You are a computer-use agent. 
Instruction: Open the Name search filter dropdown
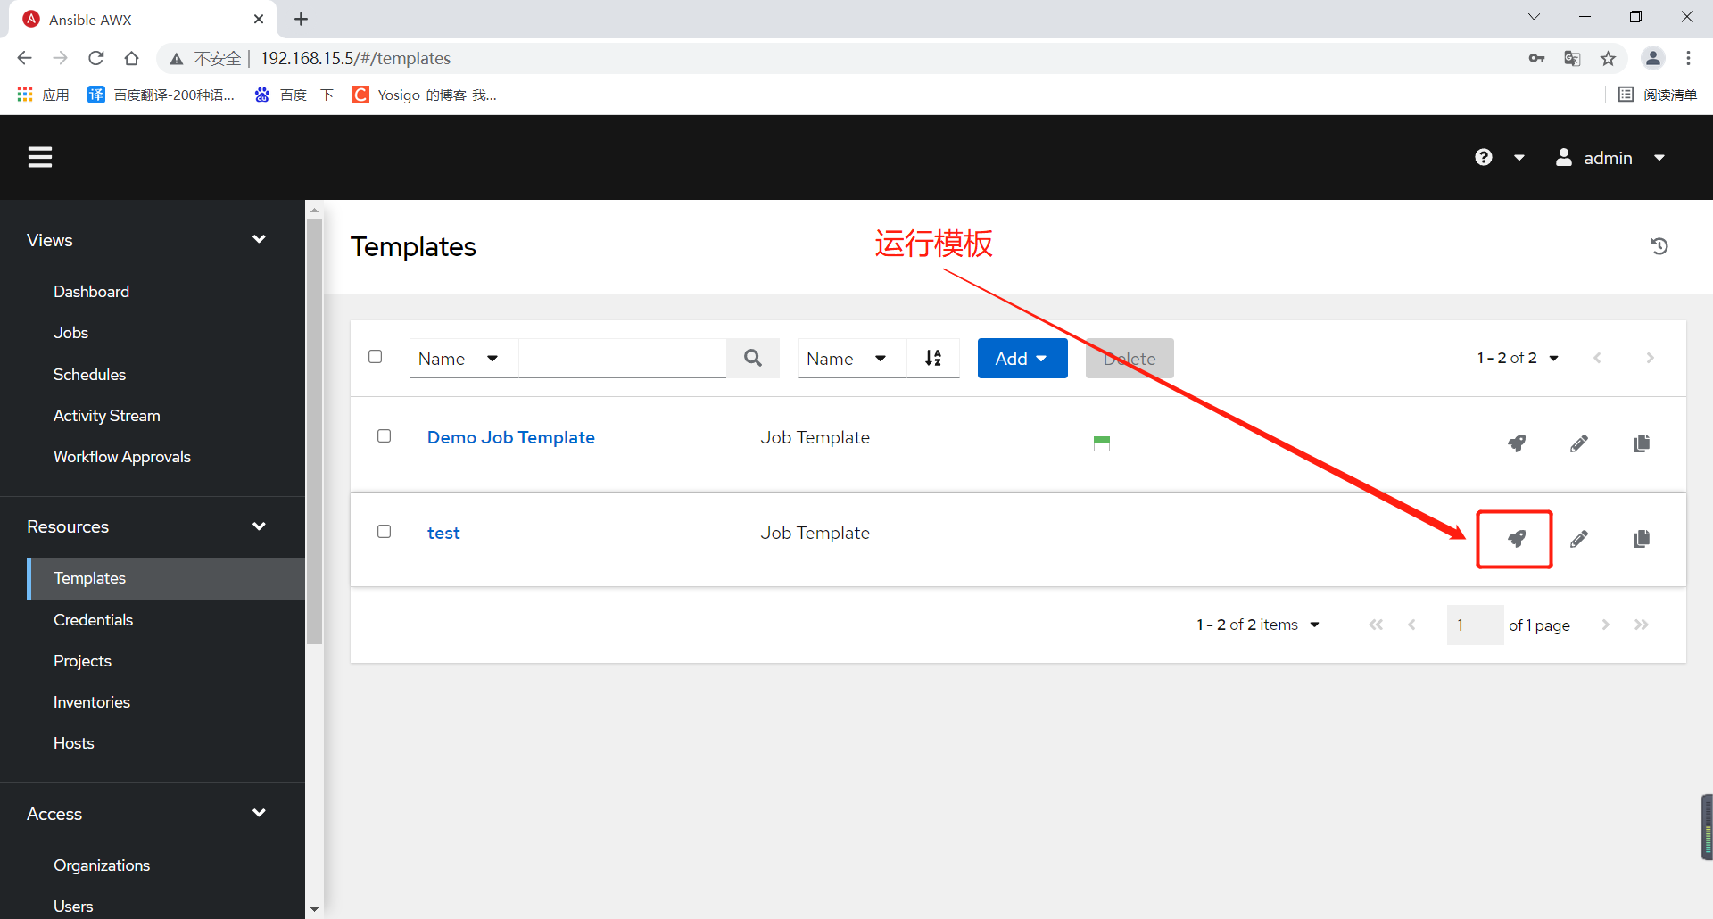tap(463, 358)
